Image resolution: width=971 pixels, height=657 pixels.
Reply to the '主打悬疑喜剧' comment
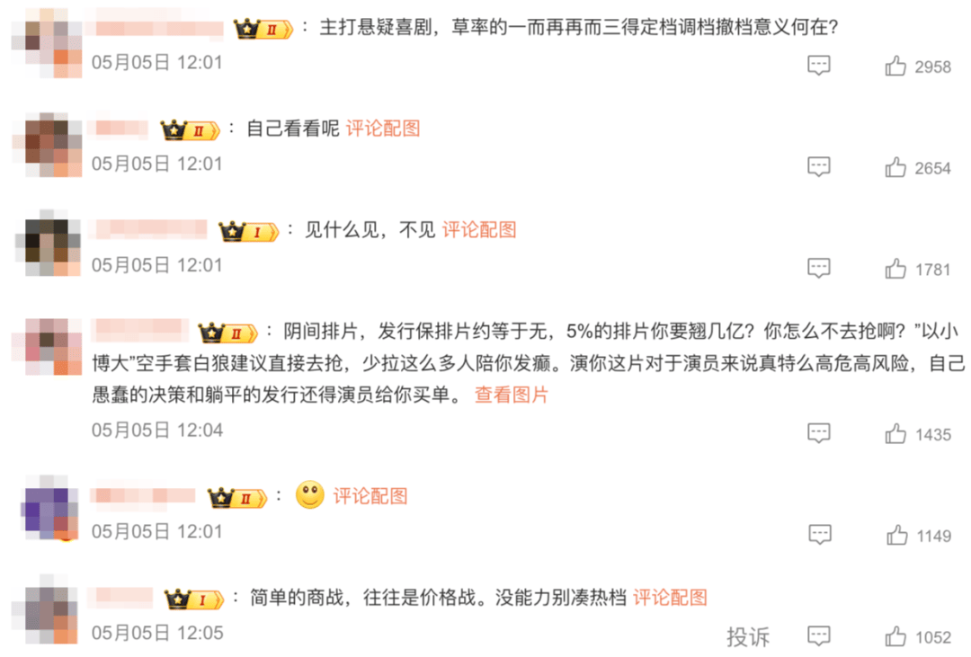click(x=819, y=66)
